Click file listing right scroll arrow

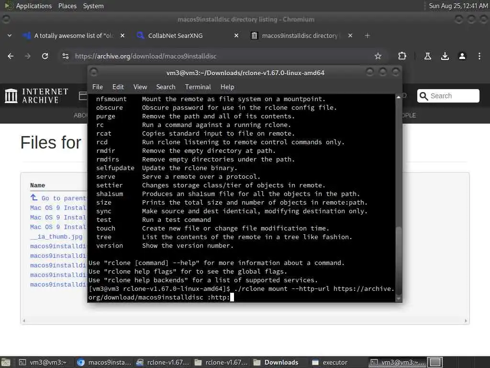point(466,321)
